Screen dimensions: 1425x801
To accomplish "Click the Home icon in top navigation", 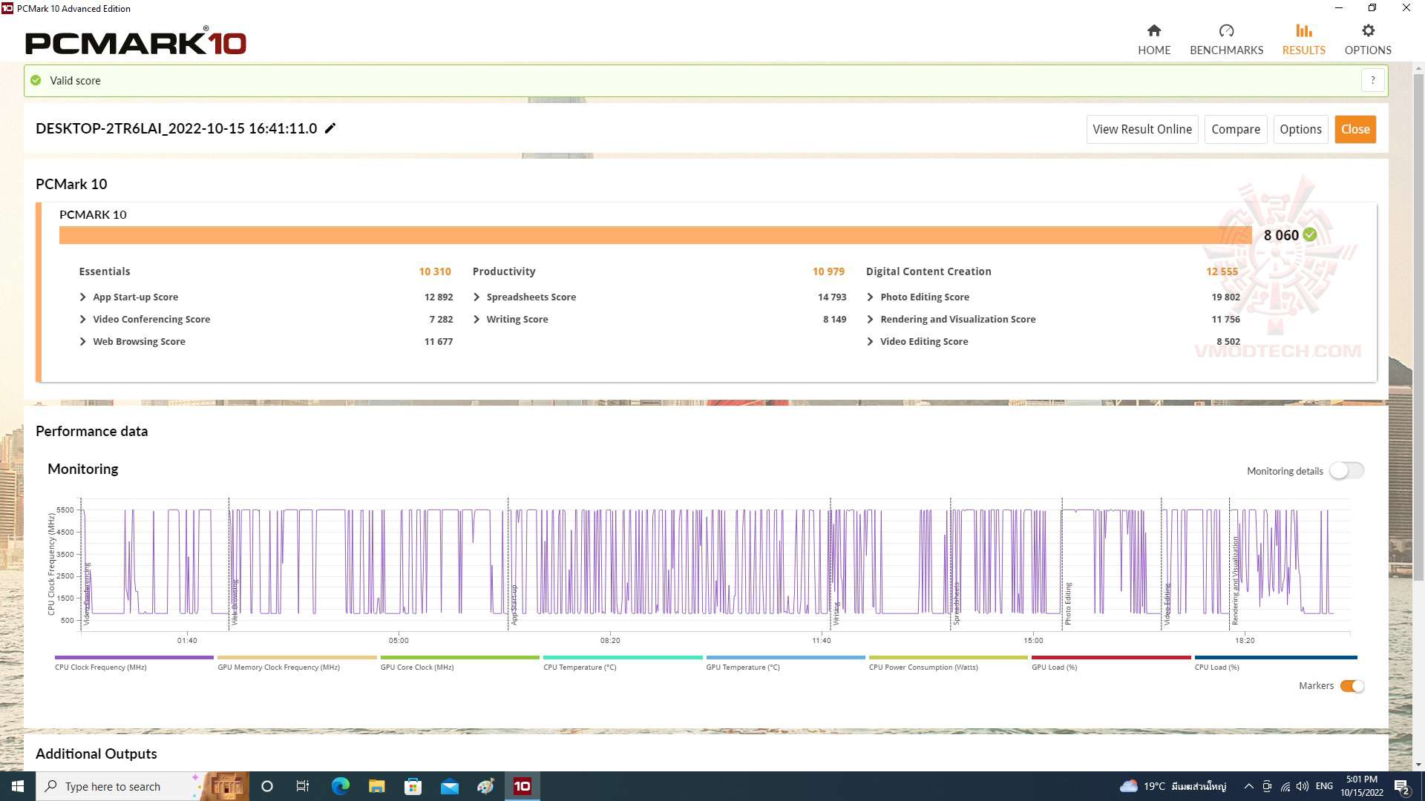I will point(1153,30).
